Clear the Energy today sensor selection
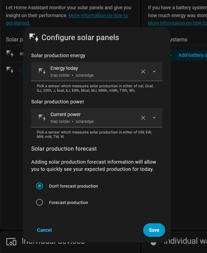Image resolution: width=207 pixels, height=253 pixels. point(143,72)
